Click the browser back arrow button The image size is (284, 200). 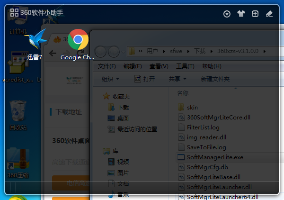[53, 53]
